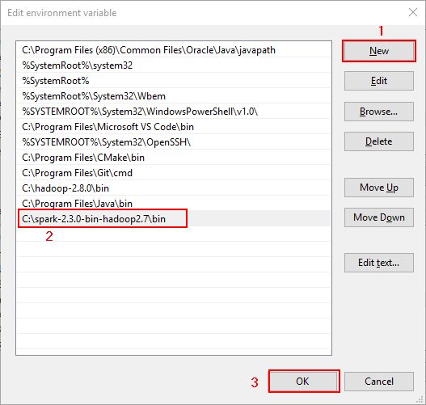Select the Oracle Java javapath entry
The image size is (426, 405).
tap(174, 50)
